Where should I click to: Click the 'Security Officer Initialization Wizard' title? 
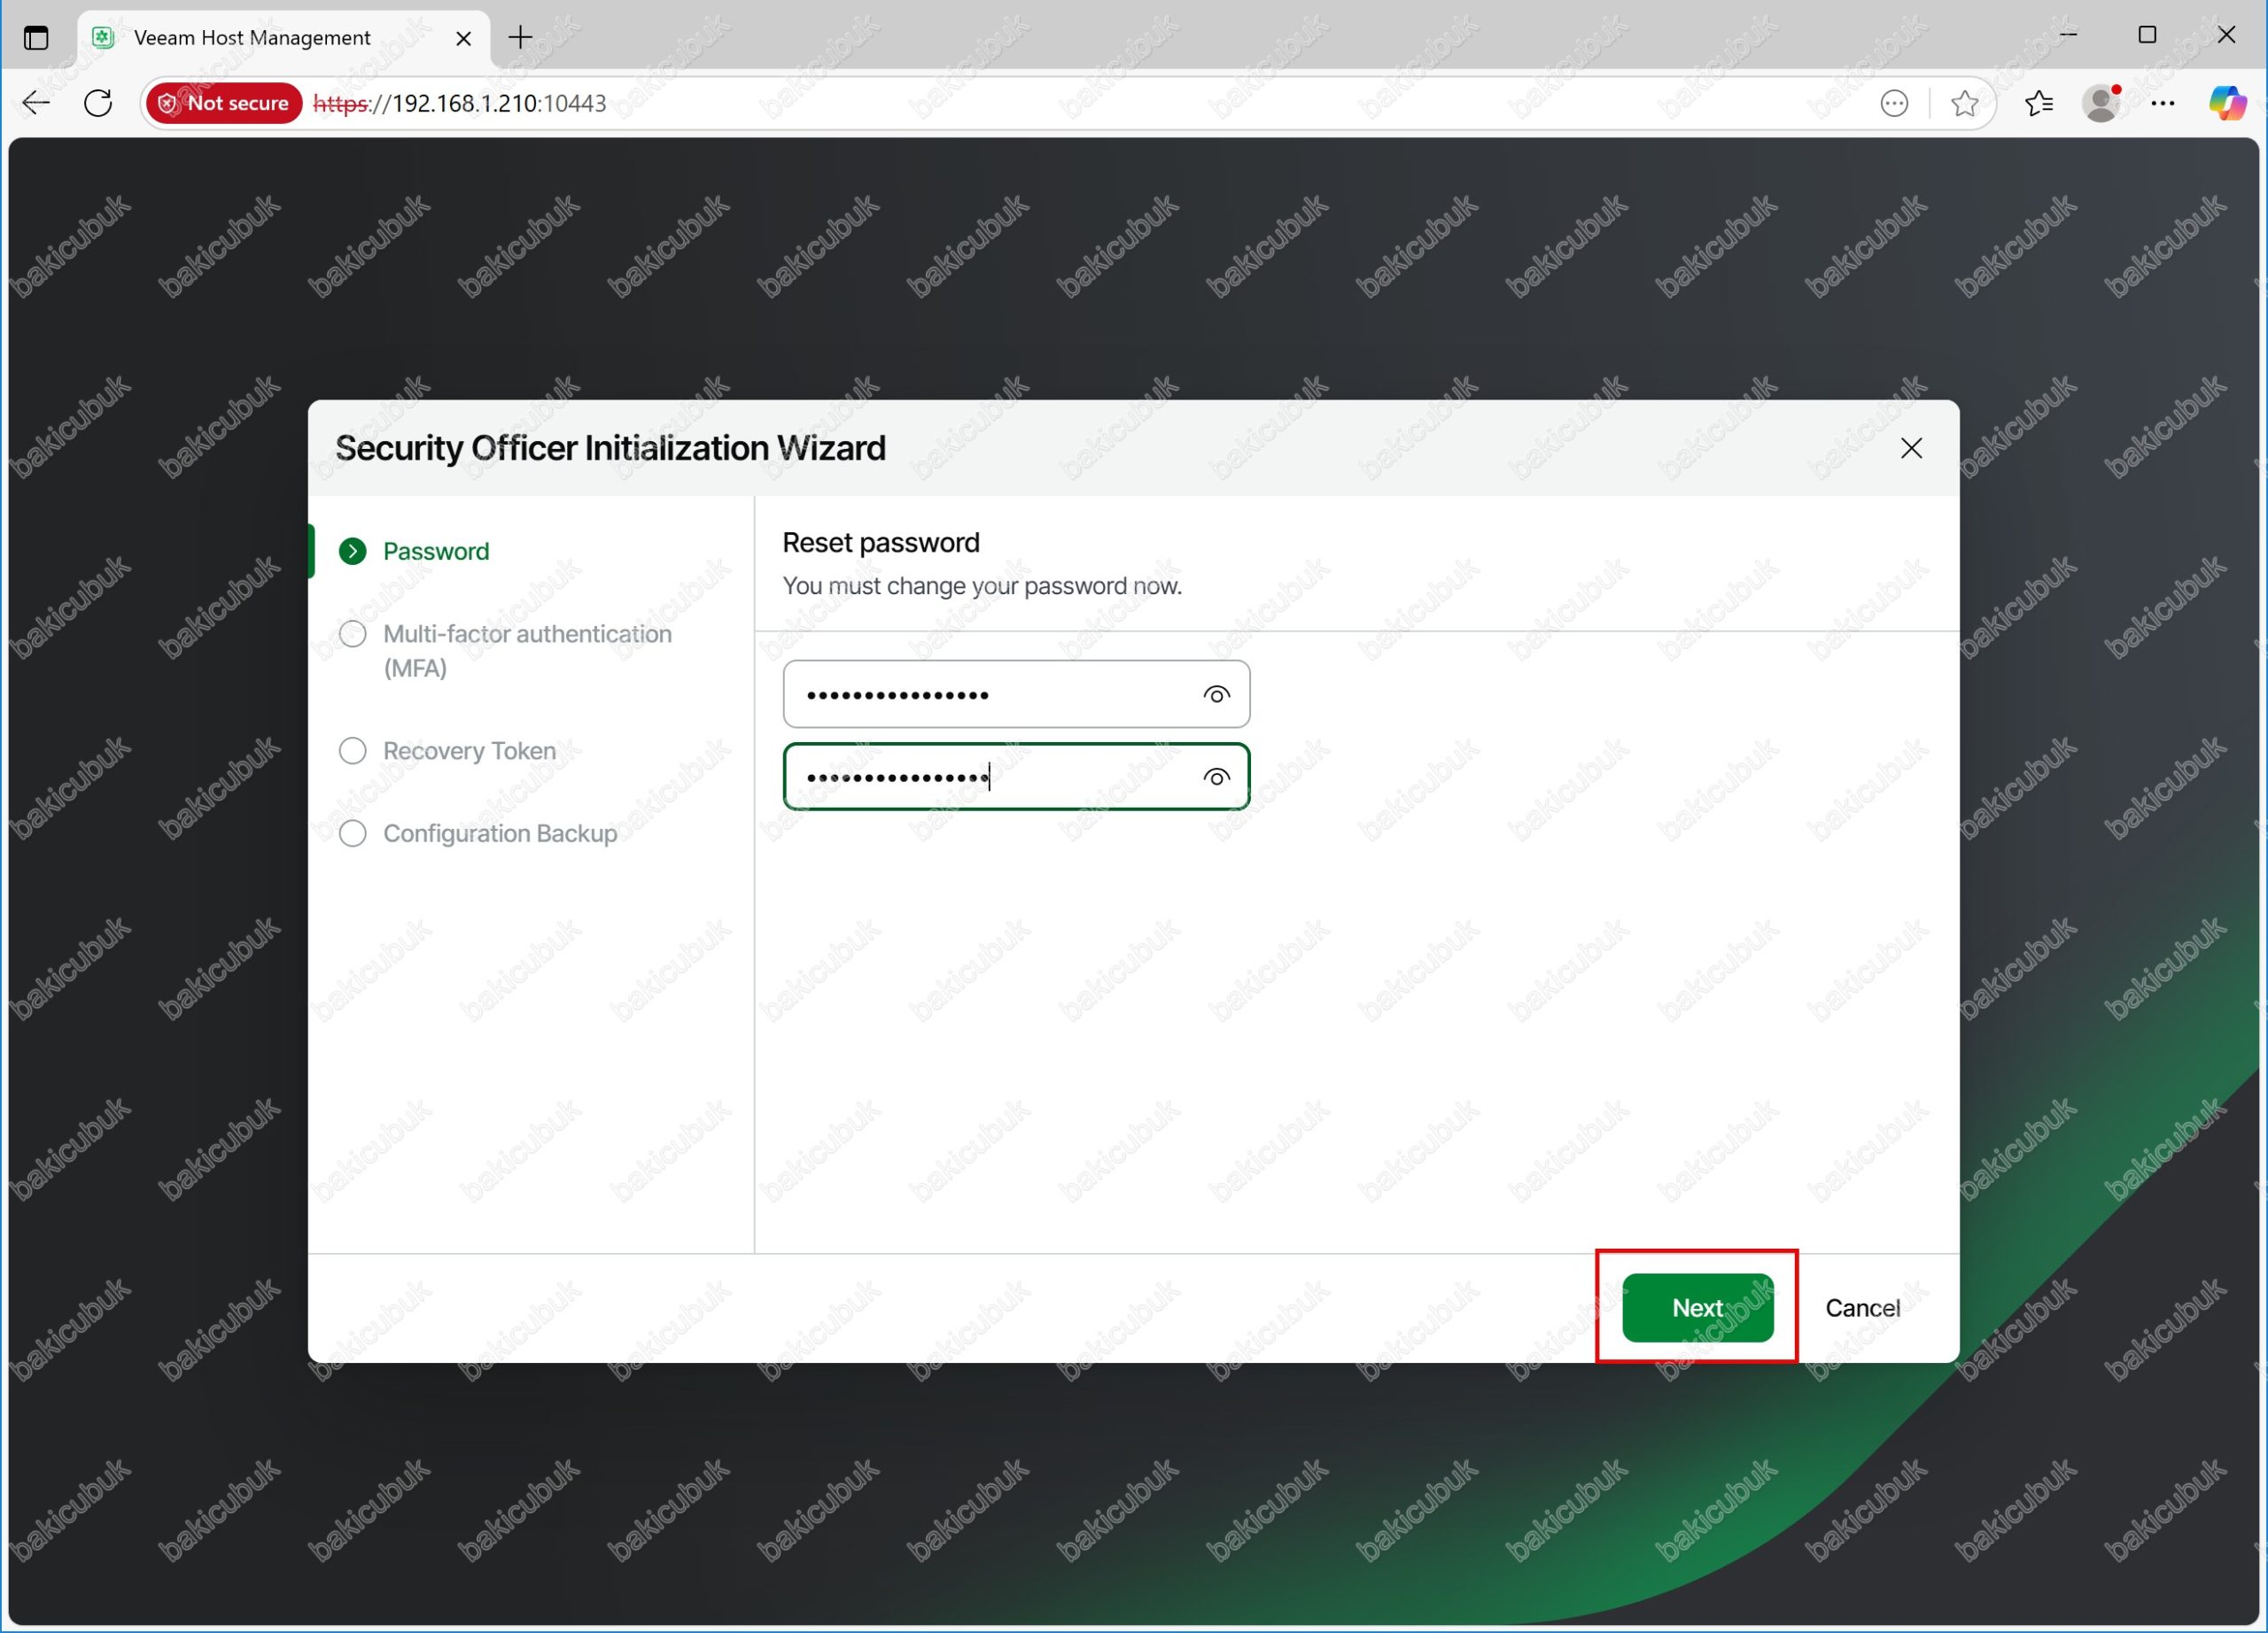click(x=610, y=448)
